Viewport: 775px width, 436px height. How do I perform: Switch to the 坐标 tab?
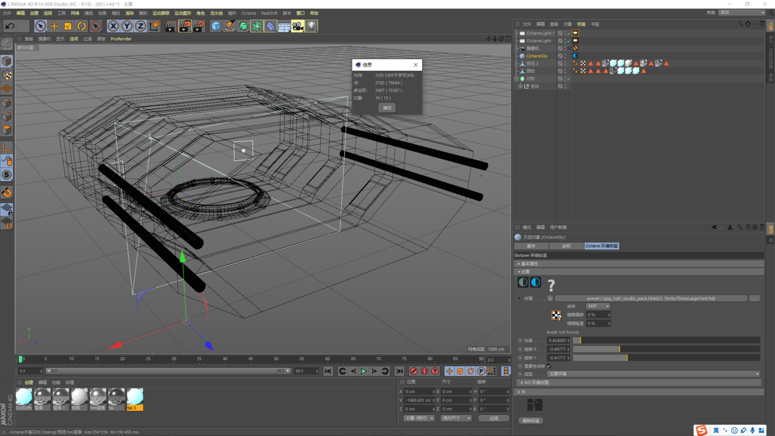coord(566,246)
